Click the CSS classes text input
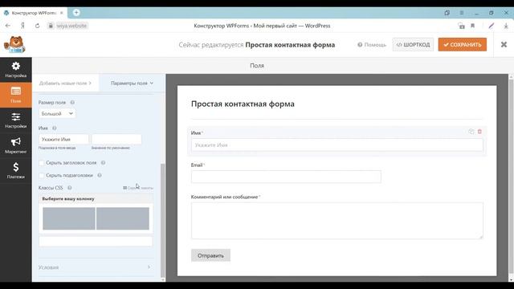 click(96, 241)
